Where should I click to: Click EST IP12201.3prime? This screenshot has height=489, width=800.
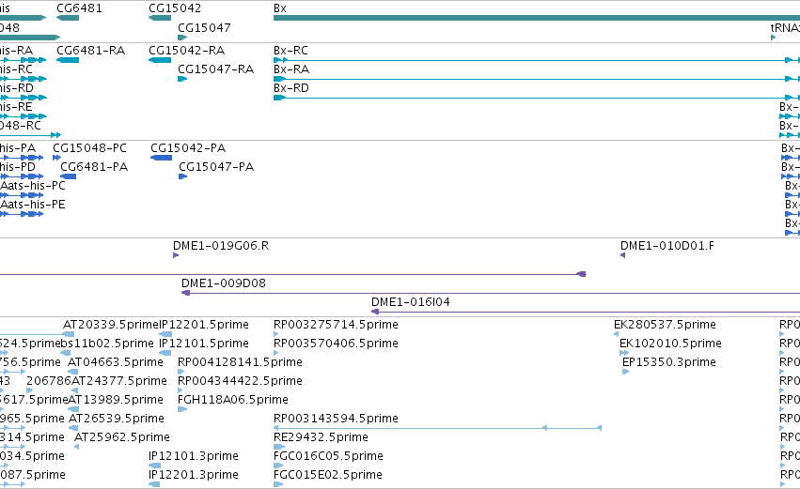pos(194,475)
